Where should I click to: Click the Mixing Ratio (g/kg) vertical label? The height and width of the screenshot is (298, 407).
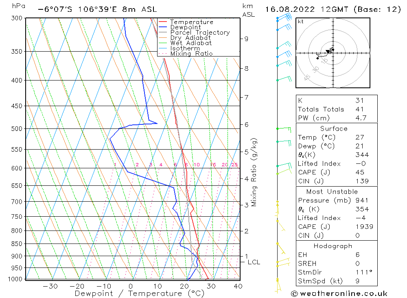pyautogui.click(x=254, y=172)
